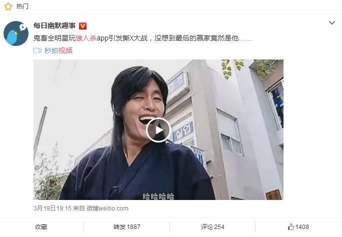Open the 每日幽默趣事 account name
342x237 pixels.
tap(54, 25)
